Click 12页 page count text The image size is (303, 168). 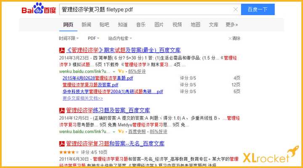[236, 85]
